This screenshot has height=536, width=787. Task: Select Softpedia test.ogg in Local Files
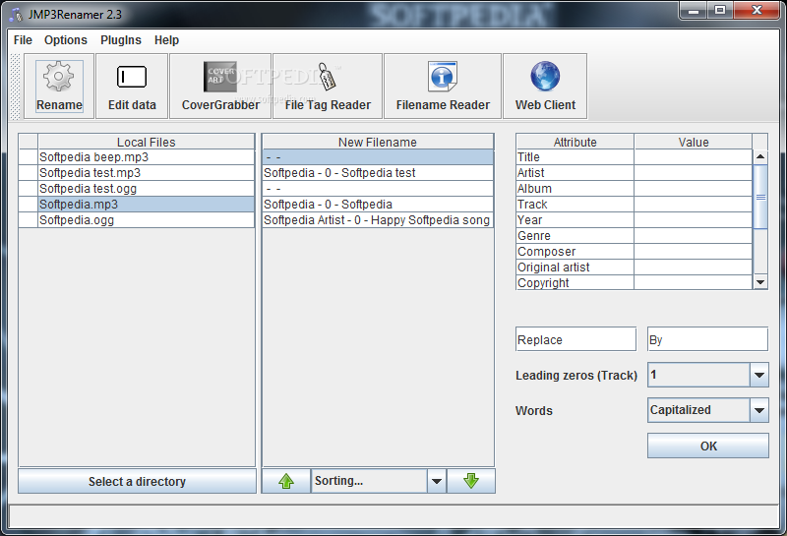146,189
